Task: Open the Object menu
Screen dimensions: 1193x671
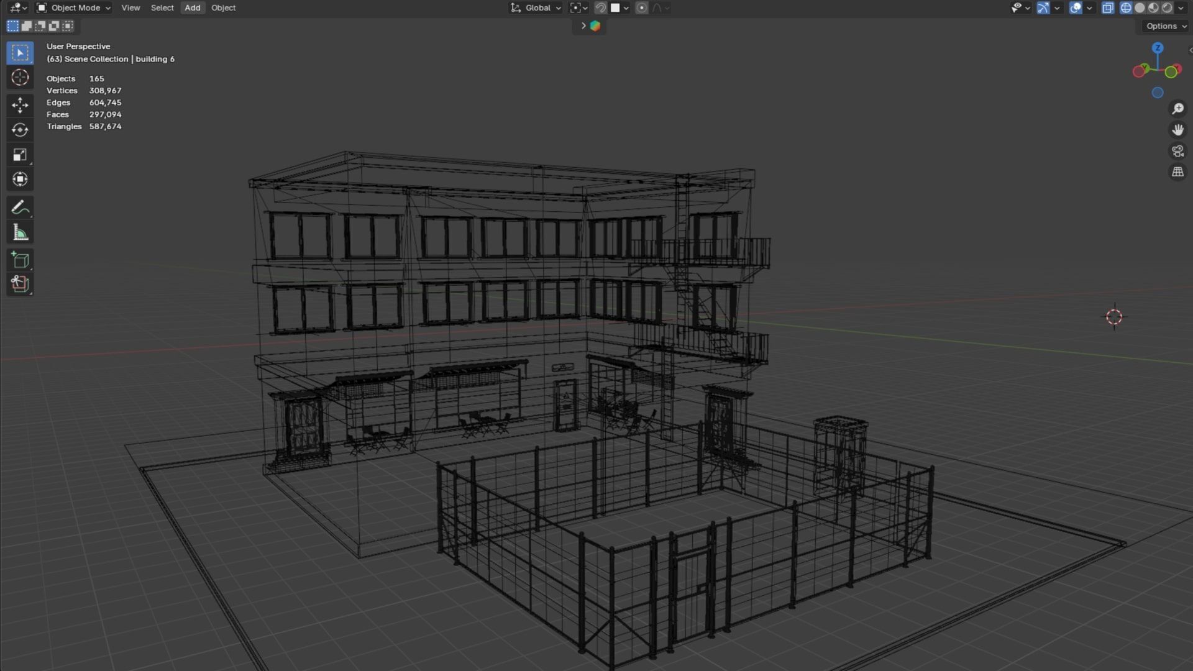Action: click(x=223, y=8)
